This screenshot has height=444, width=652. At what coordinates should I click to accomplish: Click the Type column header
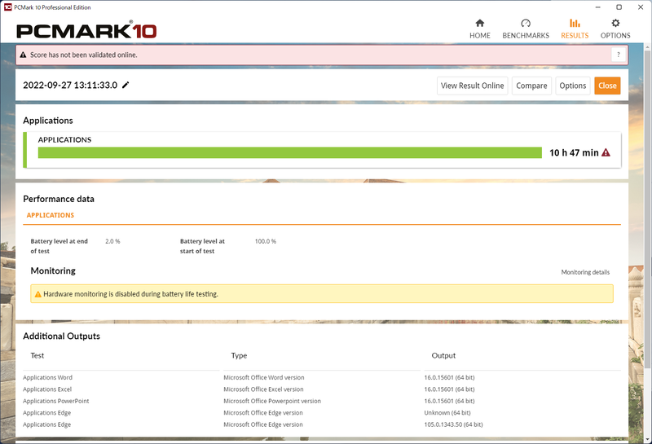pos(239,355)
